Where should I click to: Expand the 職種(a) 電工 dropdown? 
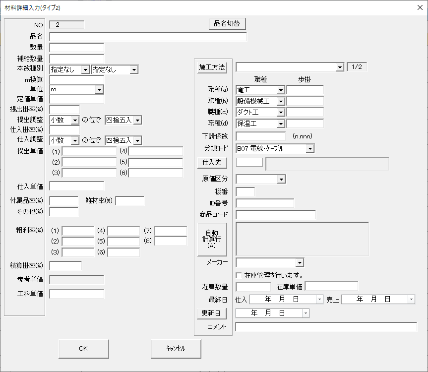[281, 90]
